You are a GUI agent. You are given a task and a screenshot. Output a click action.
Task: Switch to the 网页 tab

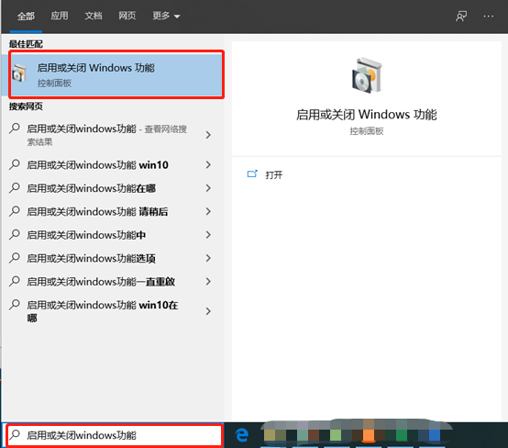coord(127,16)
